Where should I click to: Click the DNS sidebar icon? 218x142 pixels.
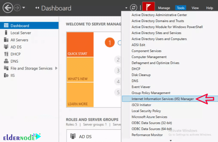(6, 61)
